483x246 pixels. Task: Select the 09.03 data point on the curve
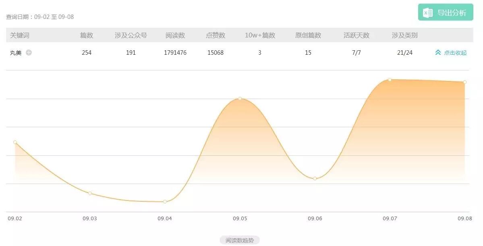[x=90, y=193]
